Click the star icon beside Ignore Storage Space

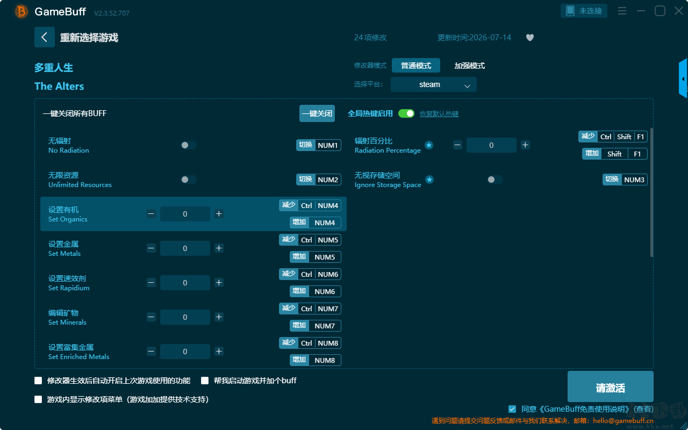pyautogui.click(x=429, y=180)
